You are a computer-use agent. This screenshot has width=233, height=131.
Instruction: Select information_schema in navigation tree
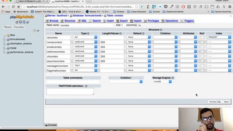pyautogui.click(x=21, y=44)
